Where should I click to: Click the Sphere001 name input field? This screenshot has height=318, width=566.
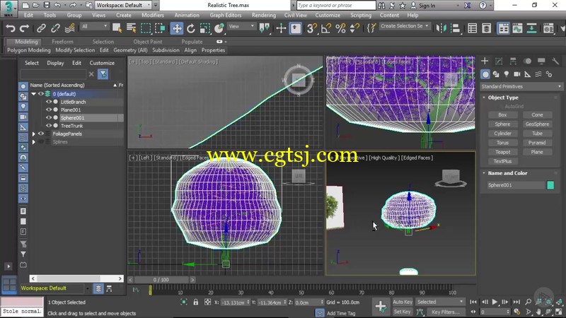[x=516, y=185]
